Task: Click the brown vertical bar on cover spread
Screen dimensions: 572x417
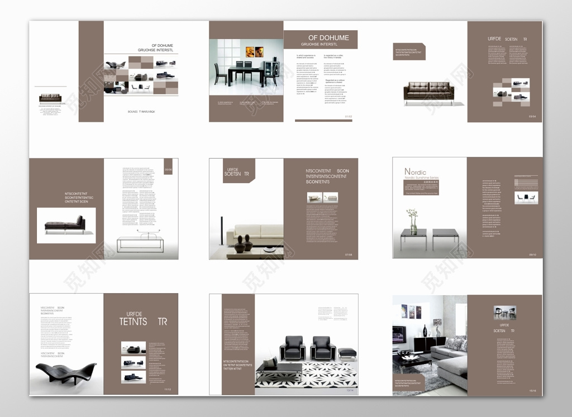Action: pyautogui.click(x=91, y=71)
